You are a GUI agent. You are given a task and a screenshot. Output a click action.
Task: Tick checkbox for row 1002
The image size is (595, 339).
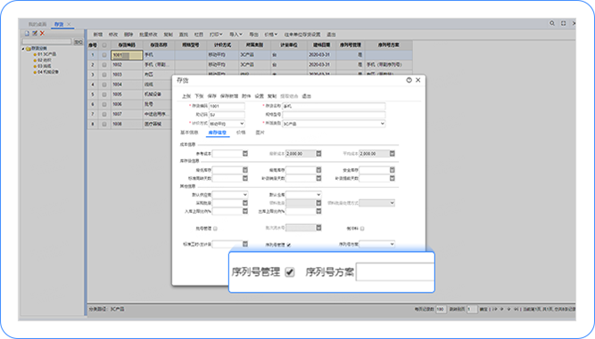(x=104, y=65)
